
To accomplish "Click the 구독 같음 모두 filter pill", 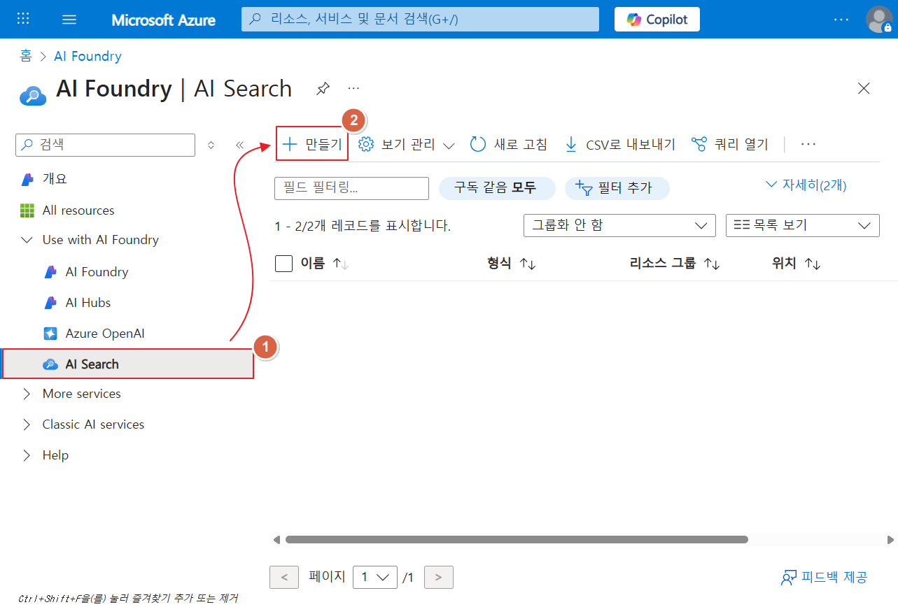I will pyautogui.click(x=497, y=188).
